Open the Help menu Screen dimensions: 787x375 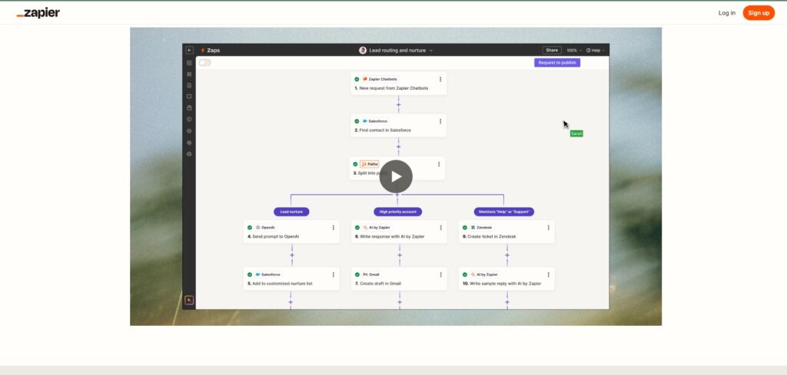tap(596, 50)
